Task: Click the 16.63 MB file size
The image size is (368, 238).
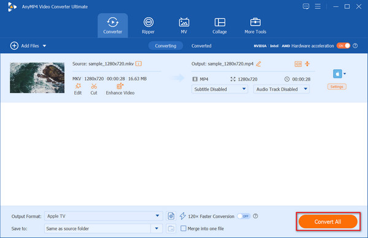Action: tap(137, 79)
